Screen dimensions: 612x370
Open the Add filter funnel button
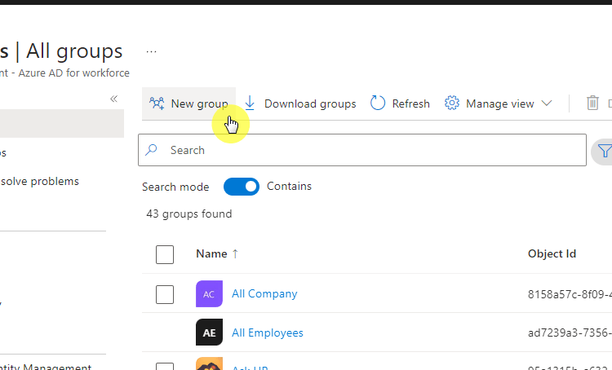pyautogui.click(x=603, y=151)
